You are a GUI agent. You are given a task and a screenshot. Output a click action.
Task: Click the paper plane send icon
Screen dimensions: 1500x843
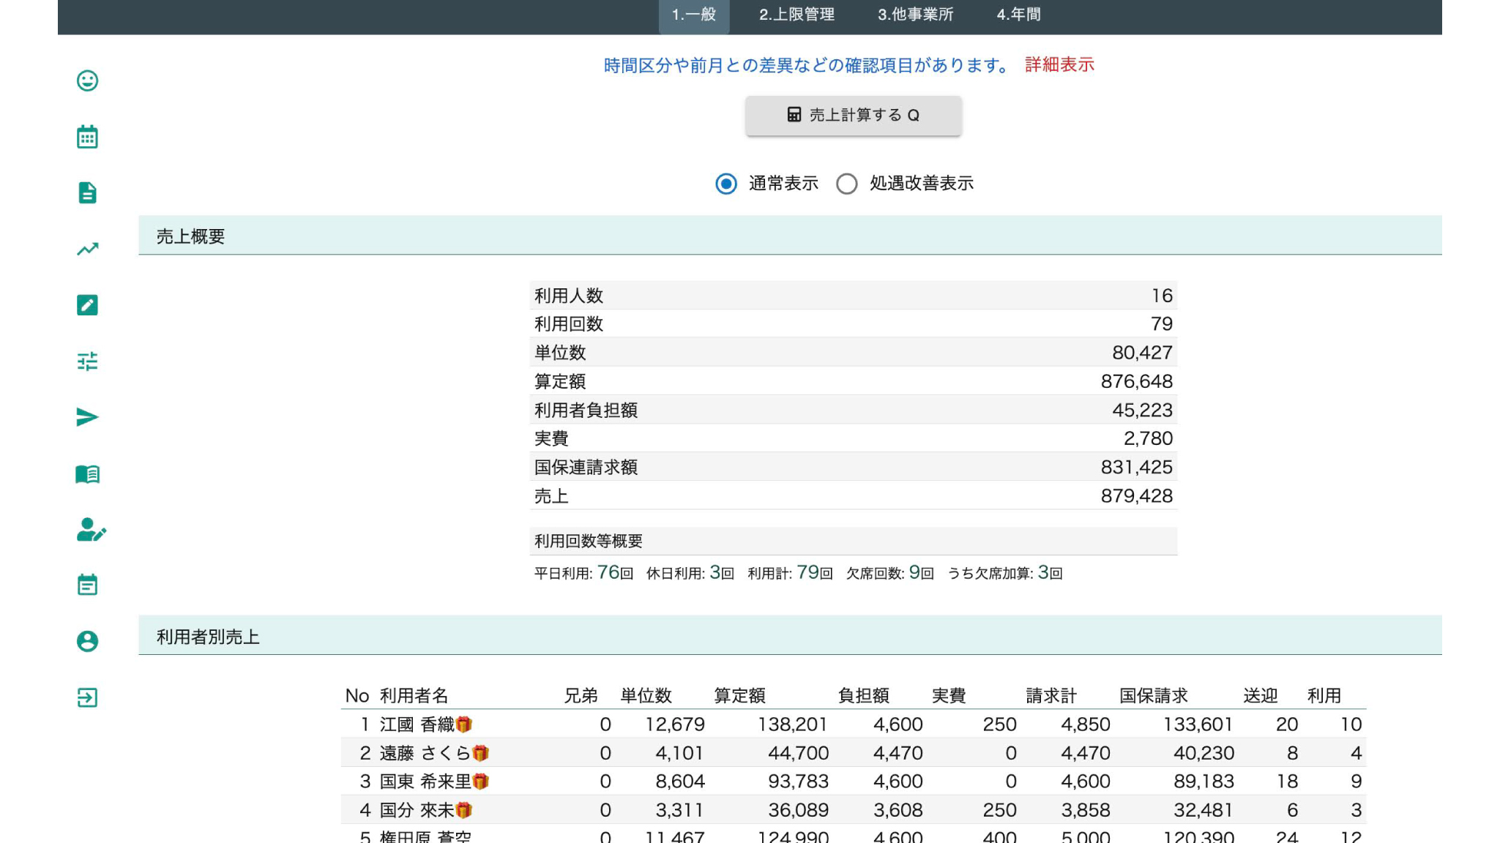pos(87,417)
